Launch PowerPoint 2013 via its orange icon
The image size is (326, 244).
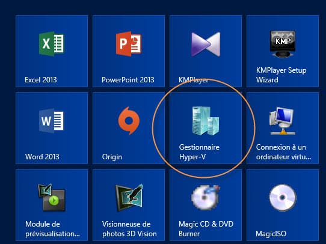coord(129,44)
